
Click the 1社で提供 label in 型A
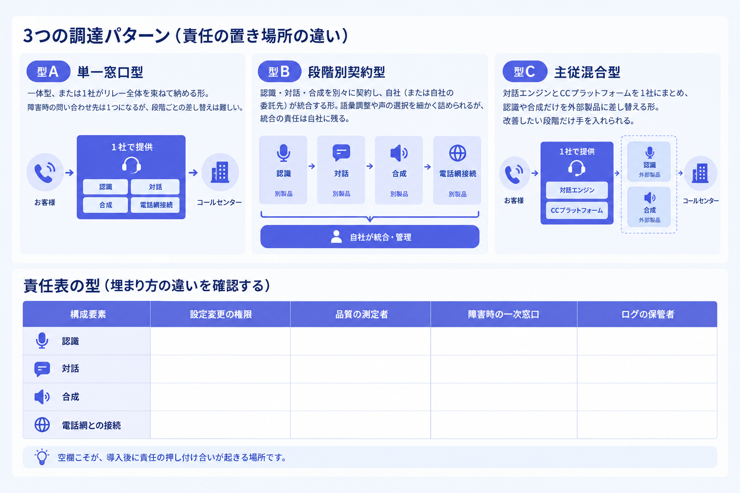(132, 147)
